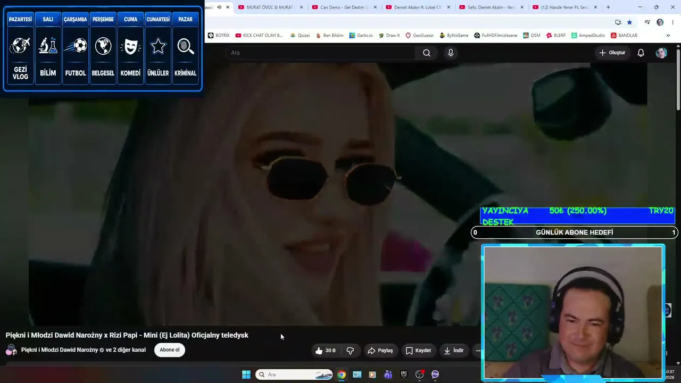
Task: Open YouTube notifications bell
Action: click(x=641, y=53)
